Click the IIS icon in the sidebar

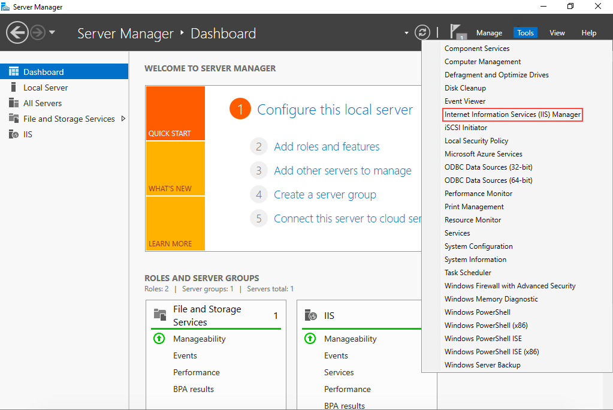(14, 134)
